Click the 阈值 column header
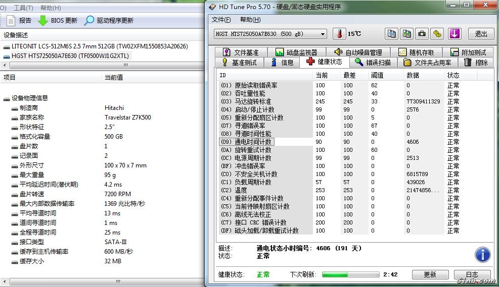Screen dimensions: 499x287 pyautogui.click(x=386, y=76)
